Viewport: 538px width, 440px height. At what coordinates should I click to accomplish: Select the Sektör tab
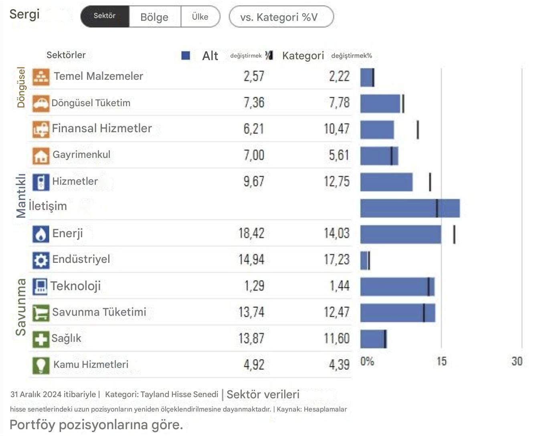pos(105,16)
